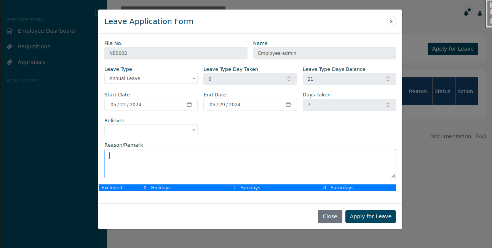Click the ADMIN ACCESS sidebar heading
Image resolution: width=492 pixels, height=248 pixels.
click(x=22, y=81)
